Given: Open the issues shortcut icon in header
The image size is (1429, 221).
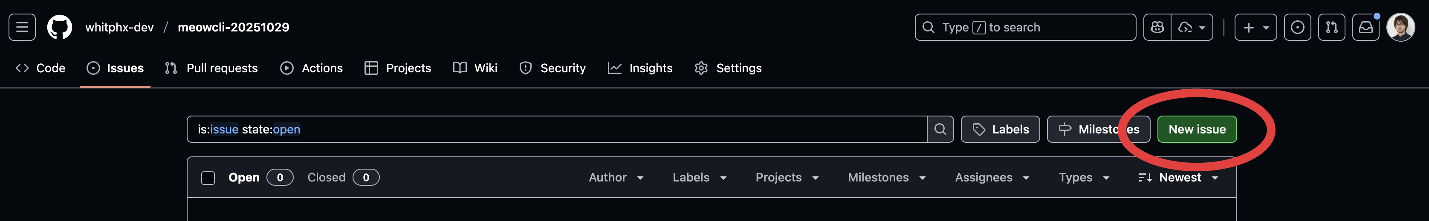Looking at the screenshot, I should pyautogui.click(x=1298, y=27).
